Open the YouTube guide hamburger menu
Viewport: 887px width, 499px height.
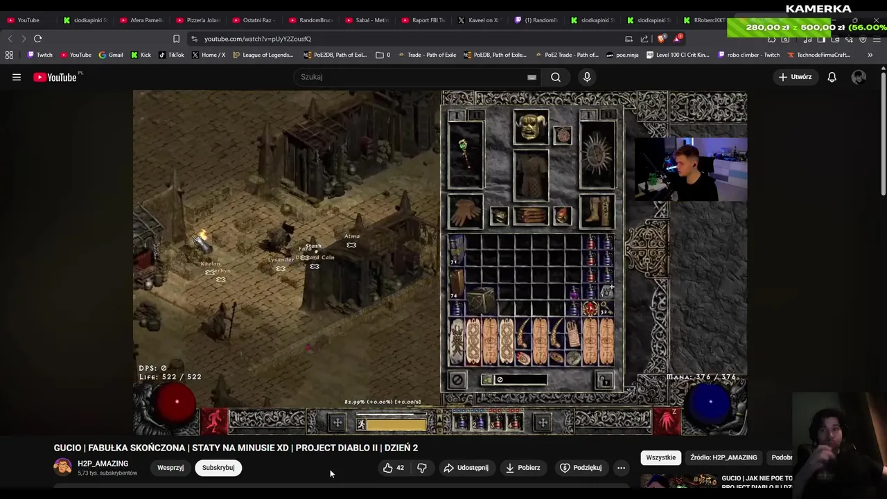point(17,77)
